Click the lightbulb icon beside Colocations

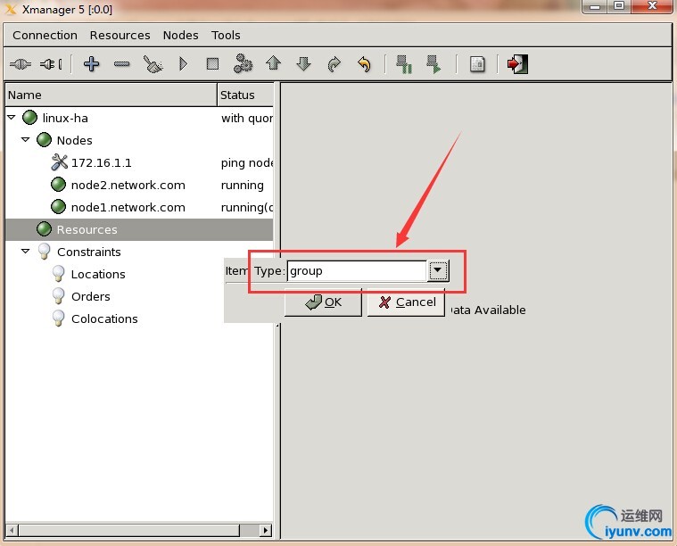pos(58,318)
